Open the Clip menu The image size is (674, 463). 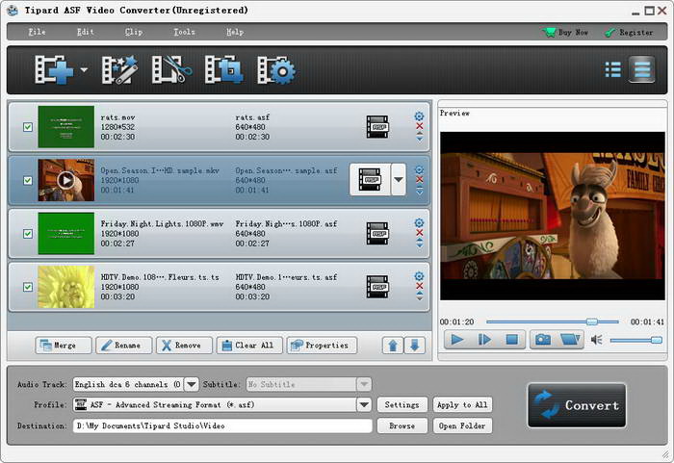pos(134,32)
